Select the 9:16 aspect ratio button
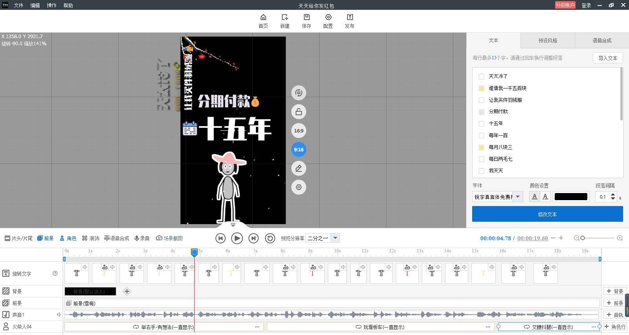This screenshot has height=335, width=629. coord(299,149)
